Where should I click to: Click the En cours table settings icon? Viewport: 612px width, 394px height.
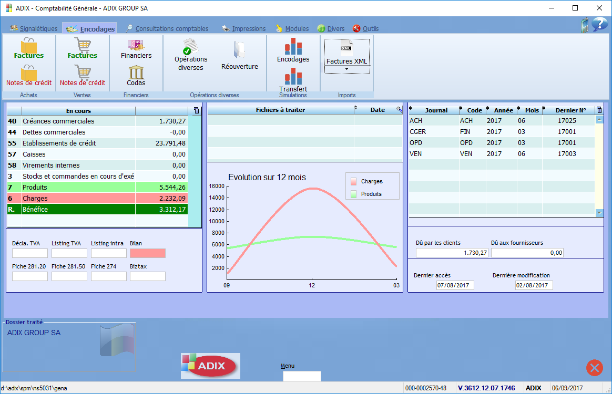[x=196, y=110]
